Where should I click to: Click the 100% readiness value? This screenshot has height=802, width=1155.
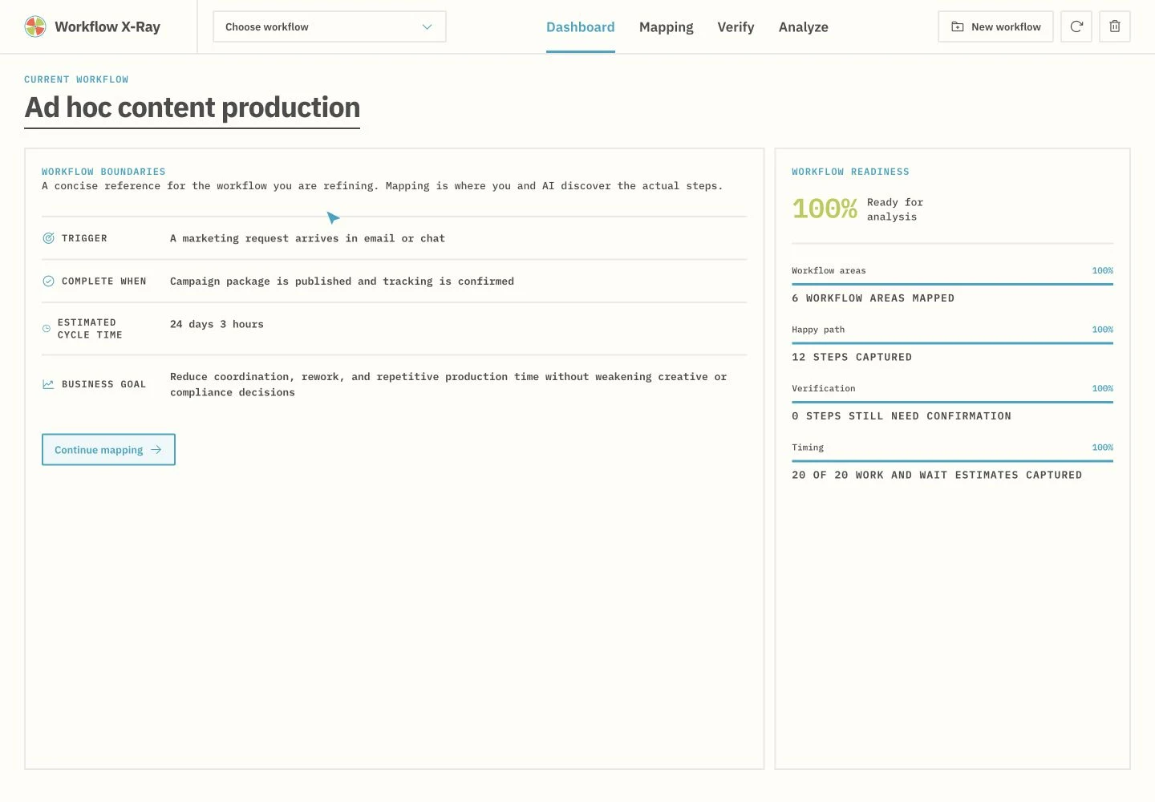tap(825, 209)
